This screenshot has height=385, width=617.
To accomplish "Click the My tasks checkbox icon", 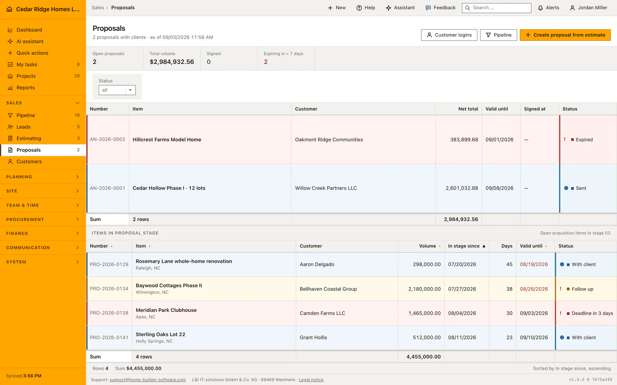I will [x=10, y=65].
